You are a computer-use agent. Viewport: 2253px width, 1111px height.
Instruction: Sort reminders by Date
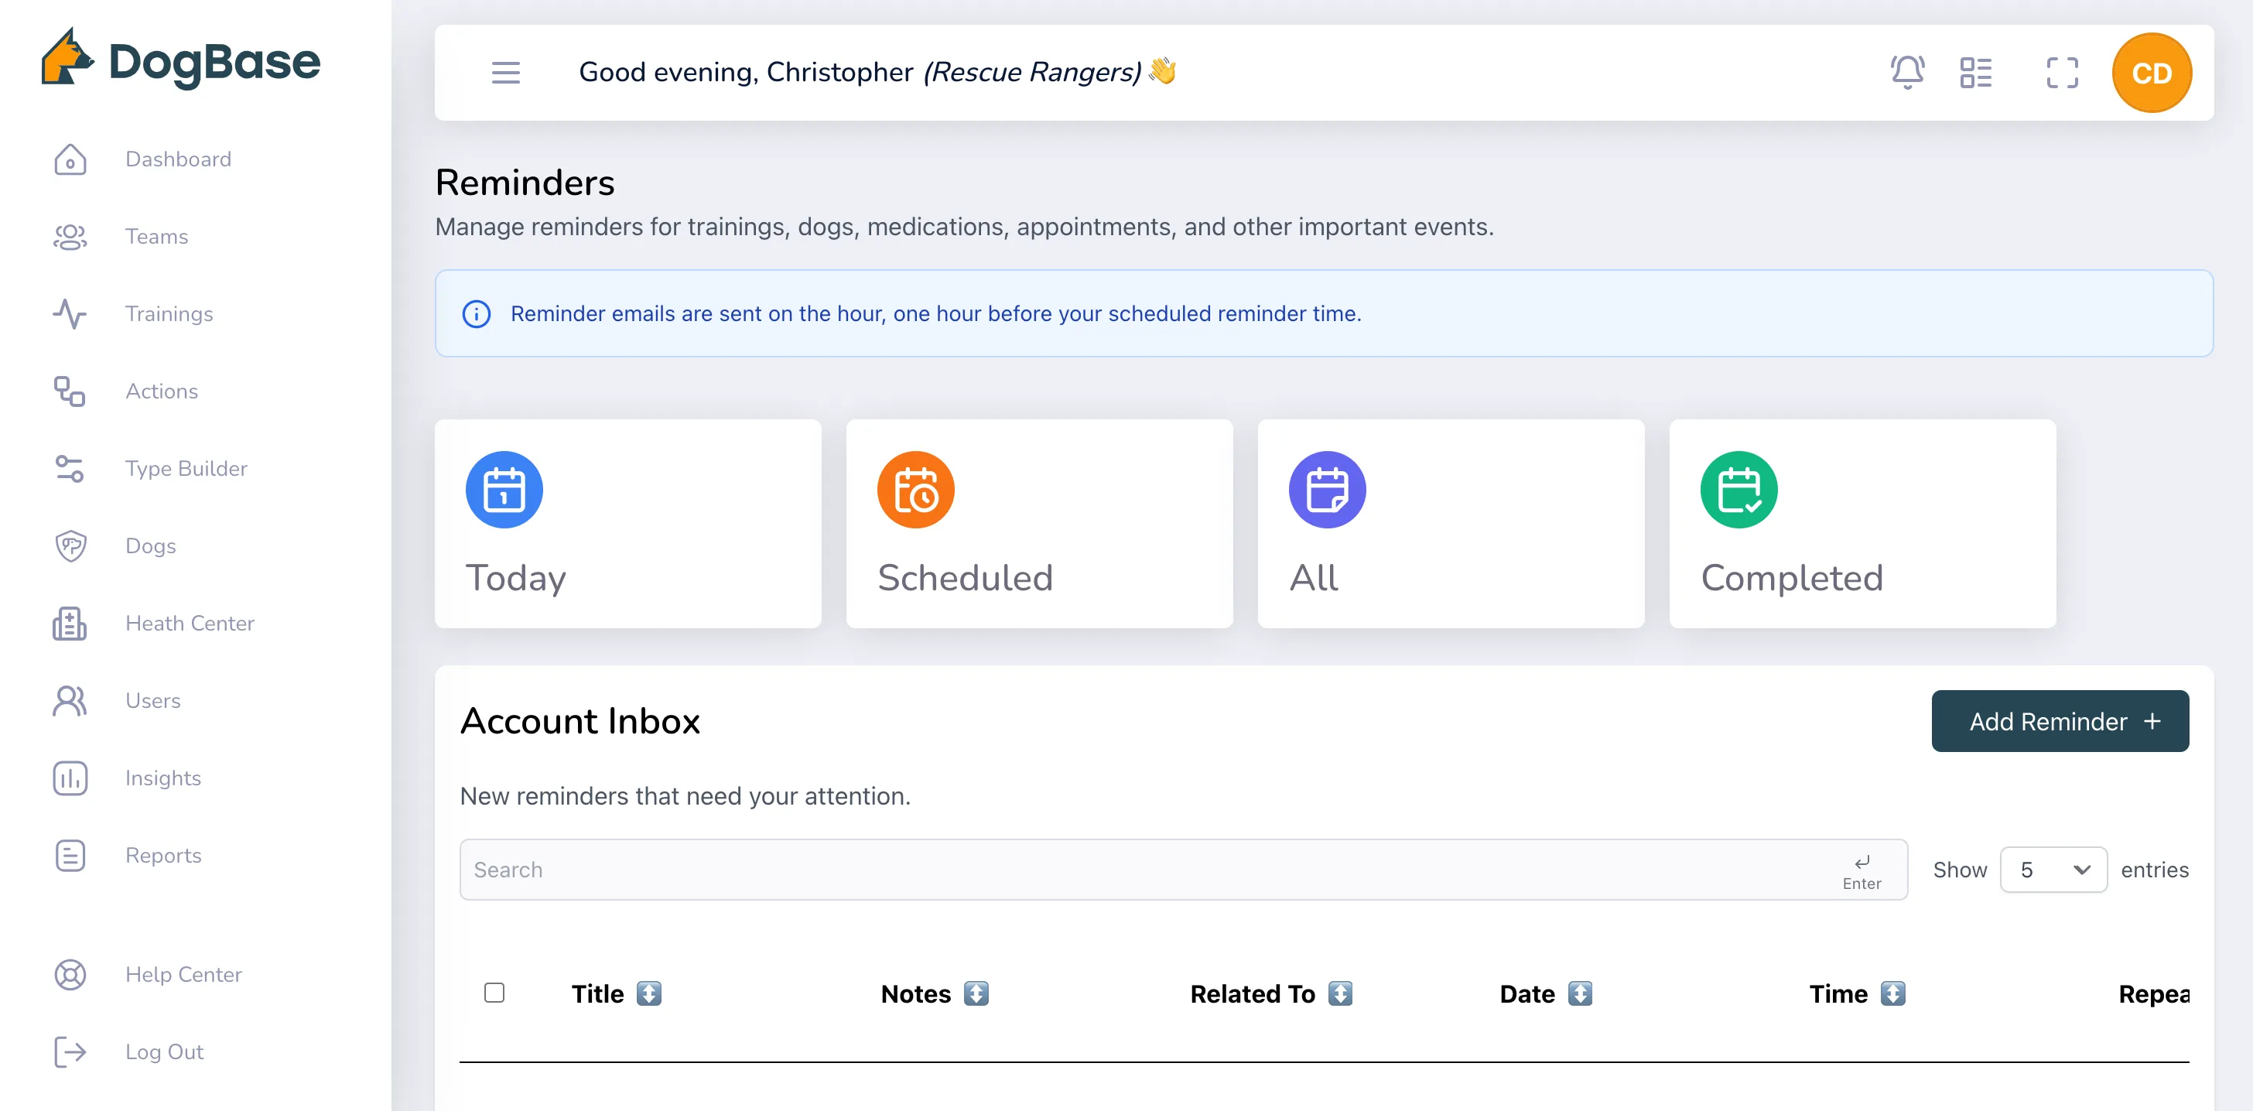point(1580,993)
